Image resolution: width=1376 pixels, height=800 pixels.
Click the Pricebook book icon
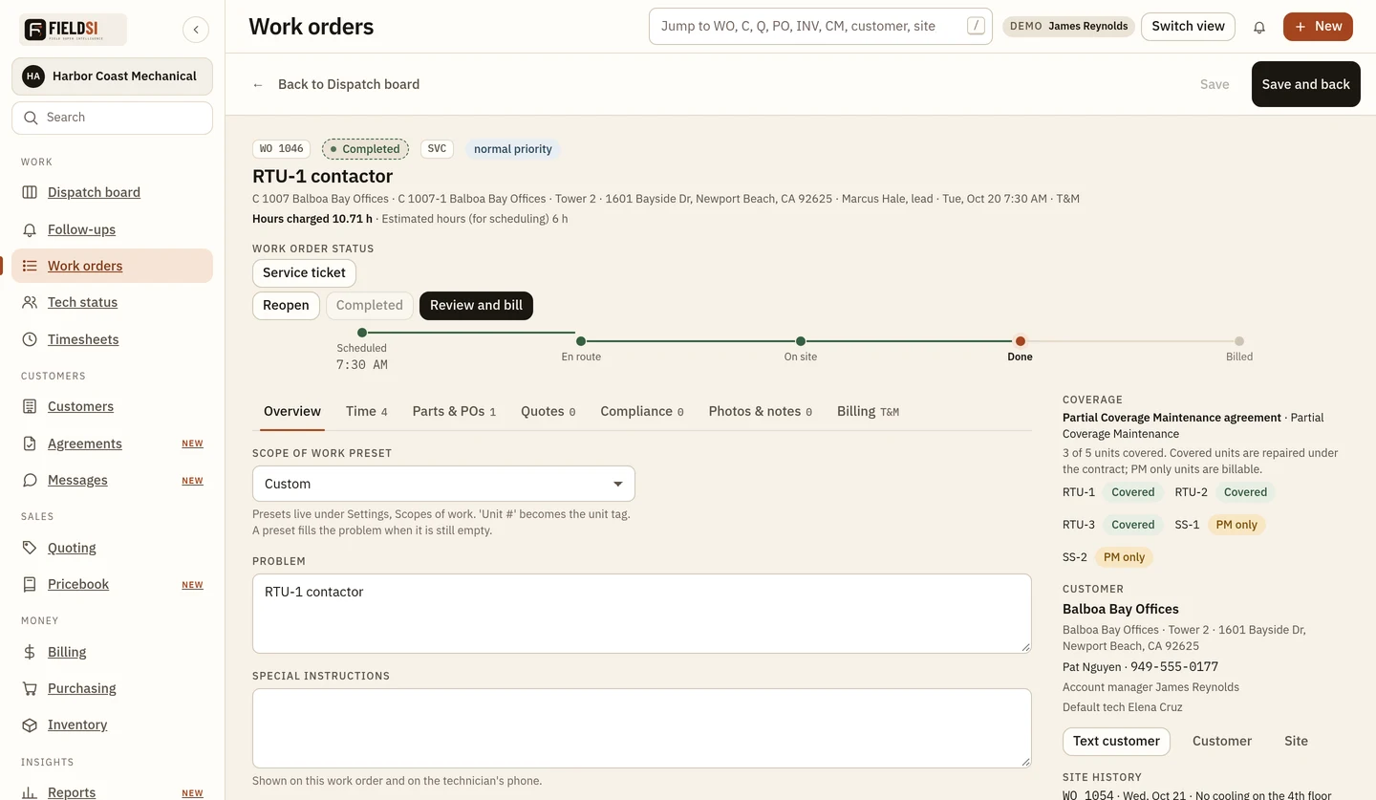coord(30,584)
